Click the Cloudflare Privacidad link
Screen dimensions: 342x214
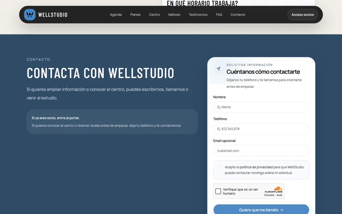coord(269,195)
